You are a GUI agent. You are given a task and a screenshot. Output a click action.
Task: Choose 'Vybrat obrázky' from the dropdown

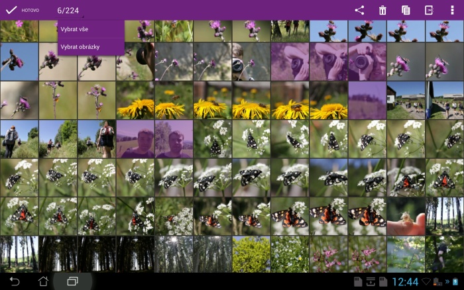[x=80, y=46]
